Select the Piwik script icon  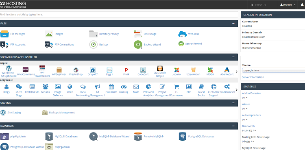tap(126, 70)
